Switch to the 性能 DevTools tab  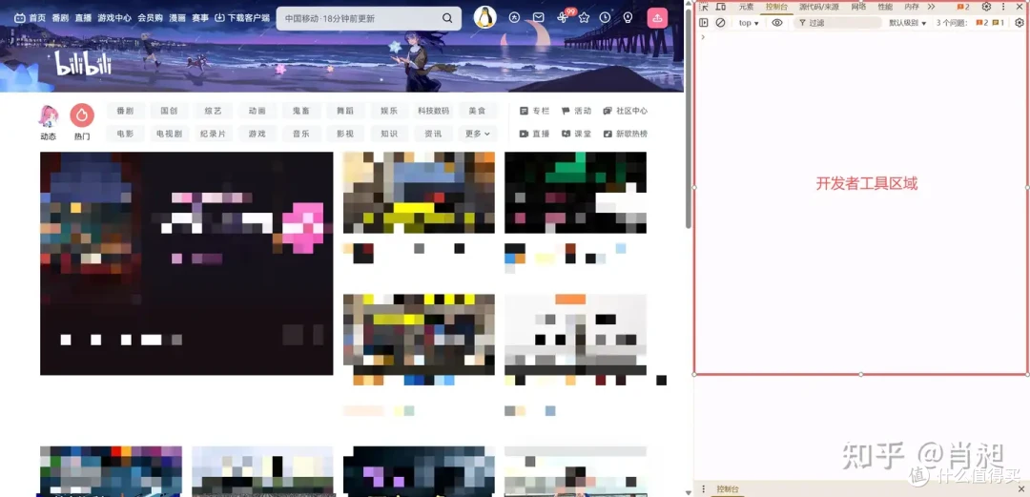click(885, 7)
